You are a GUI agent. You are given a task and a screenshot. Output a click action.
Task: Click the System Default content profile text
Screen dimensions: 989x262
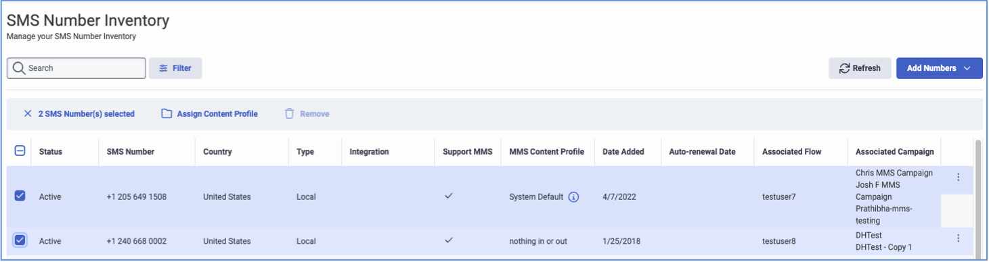pos(536,197)
